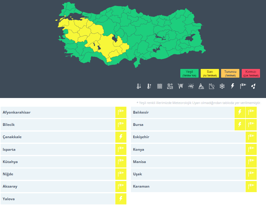Click the lightning icon in Balıkesir row
266x205 pixels.
coord(240,112)
